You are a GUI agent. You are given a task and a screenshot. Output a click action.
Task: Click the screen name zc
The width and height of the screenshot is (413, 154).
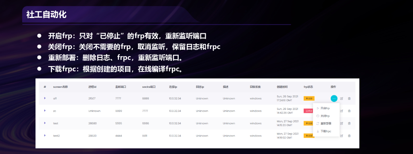coord(54,111)
